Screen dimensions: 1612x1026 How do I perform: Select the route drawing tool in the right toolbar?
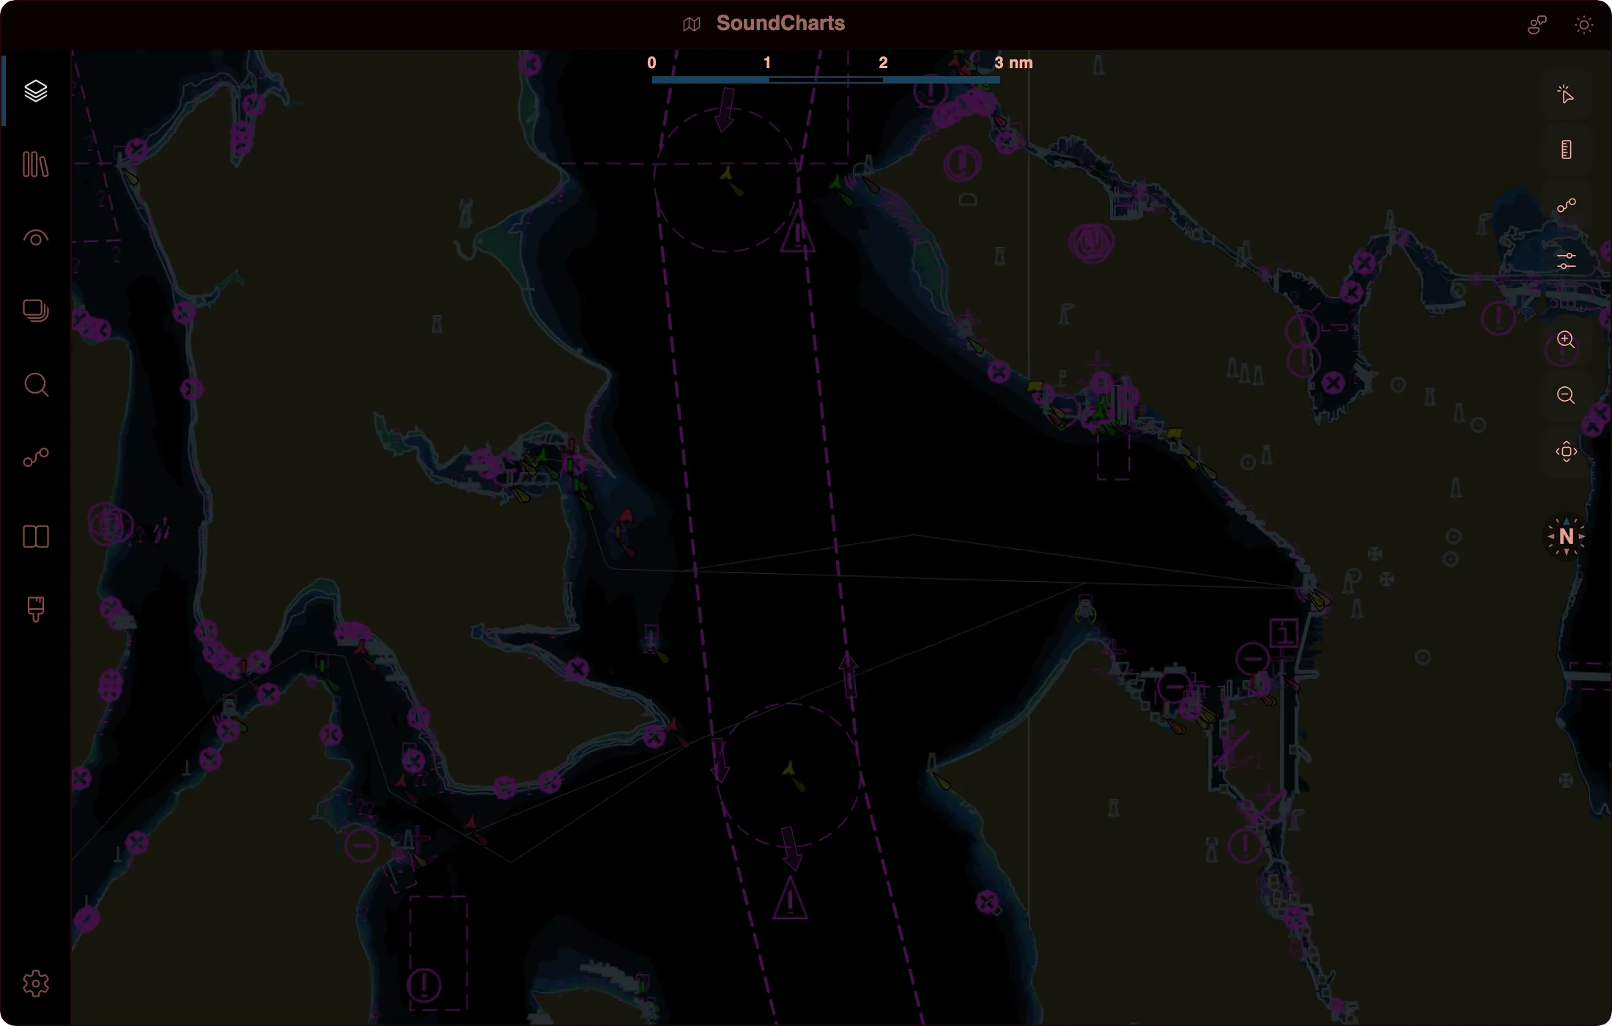pyautogui.click(x=1566, y=205)
